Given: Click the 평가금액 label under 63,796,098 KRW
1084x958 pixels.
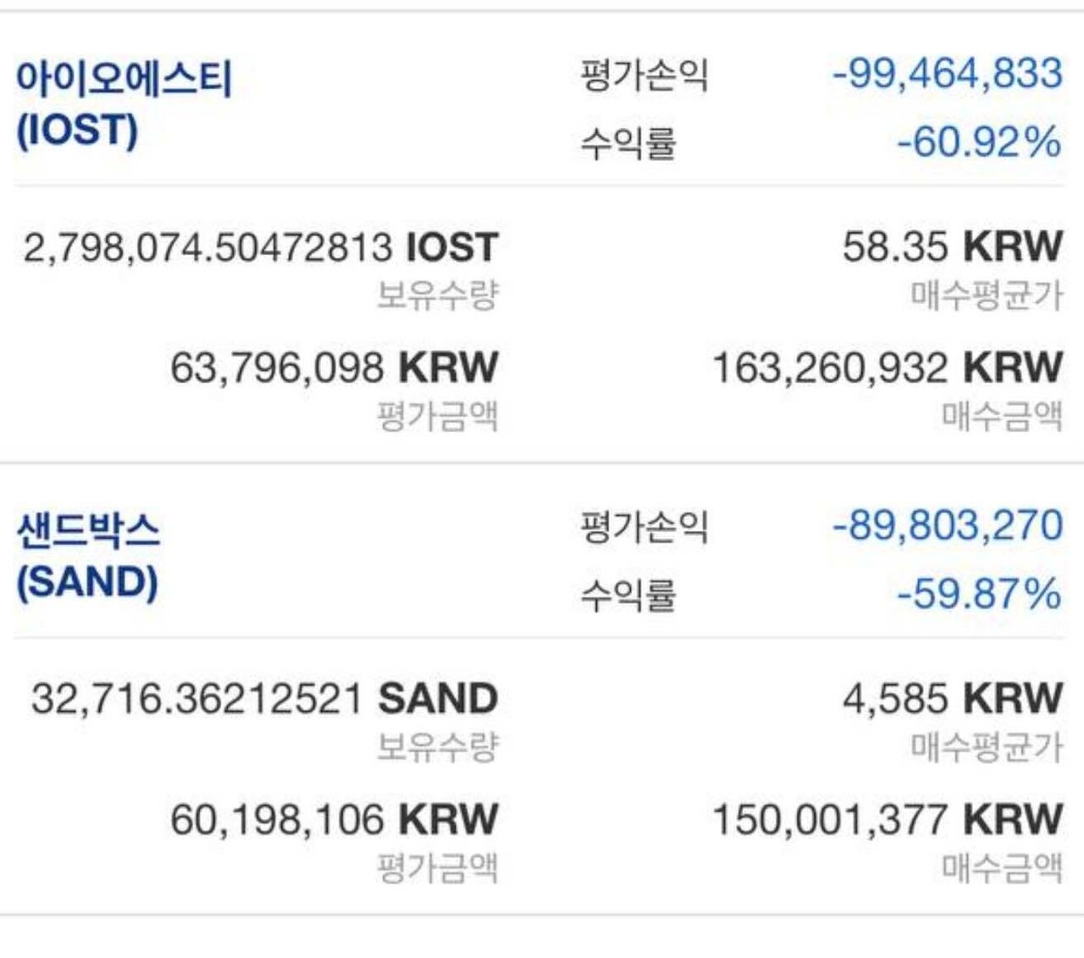Looking at the screenshot, I should pos(437,416).
